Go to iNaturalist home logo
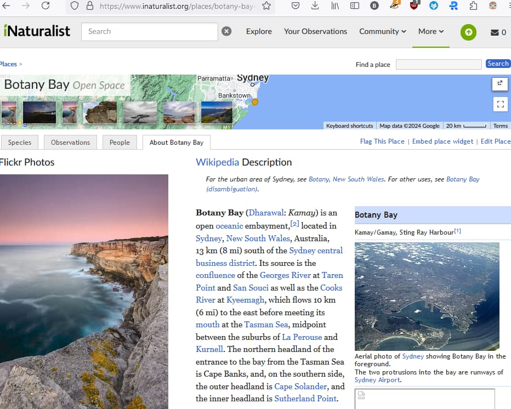 37,31
